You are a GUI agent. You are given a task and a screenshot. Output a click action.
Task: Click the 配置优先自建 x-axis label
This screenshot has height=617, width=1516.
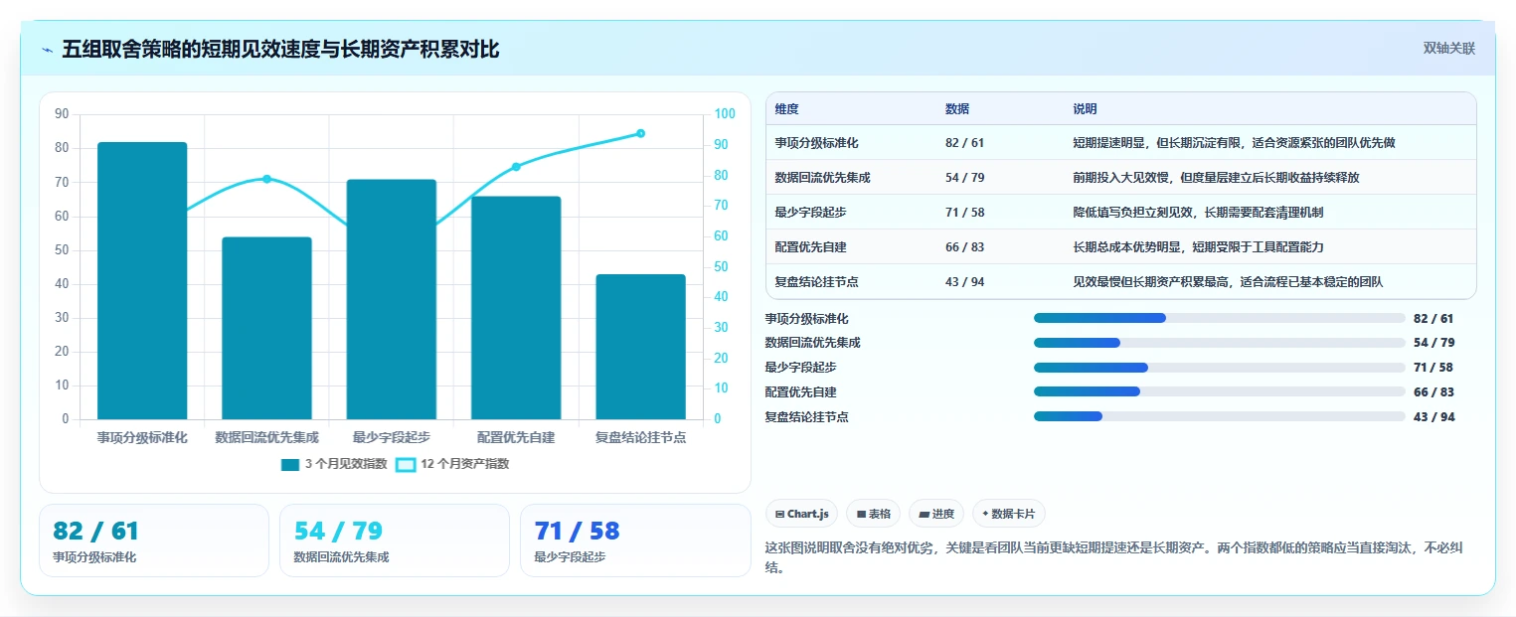click(516, 437)
